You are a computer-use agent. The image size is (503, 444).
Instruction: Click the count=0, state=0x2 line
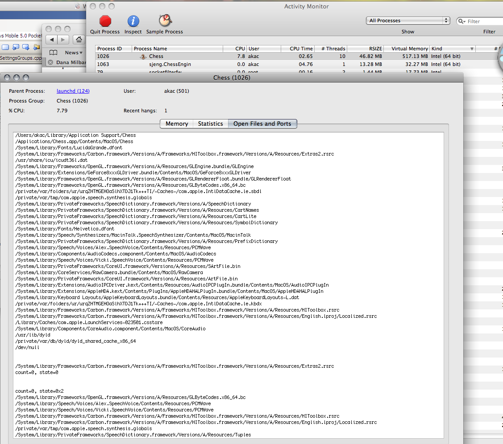click(39, 391)
